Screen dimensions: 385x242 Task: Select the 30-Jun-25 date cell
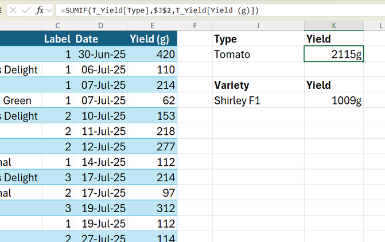click(100, 54)
